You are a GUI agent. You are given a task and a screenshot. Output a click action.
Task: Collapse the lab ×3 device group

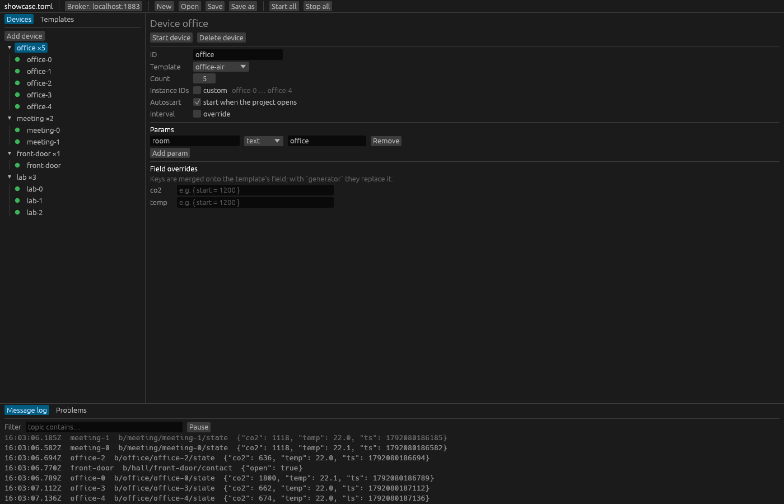(10, 177)
